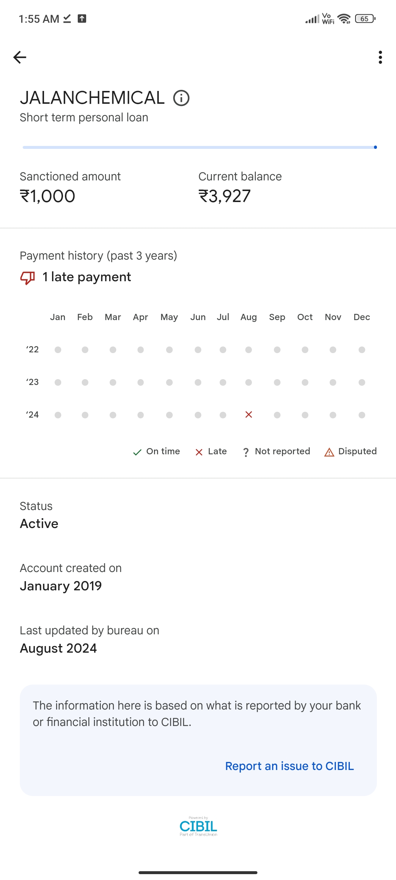This screenshot has height=880, width=396.
Task: Tap the green On time checkmark legend
Action: (137, 452)
